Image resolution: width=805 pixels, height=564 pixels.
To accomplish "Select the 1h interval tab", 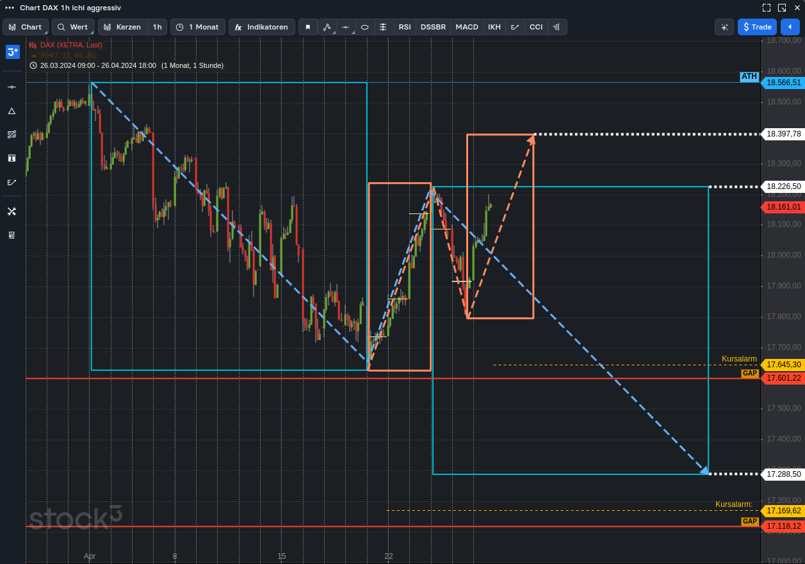I will [157, 27].
